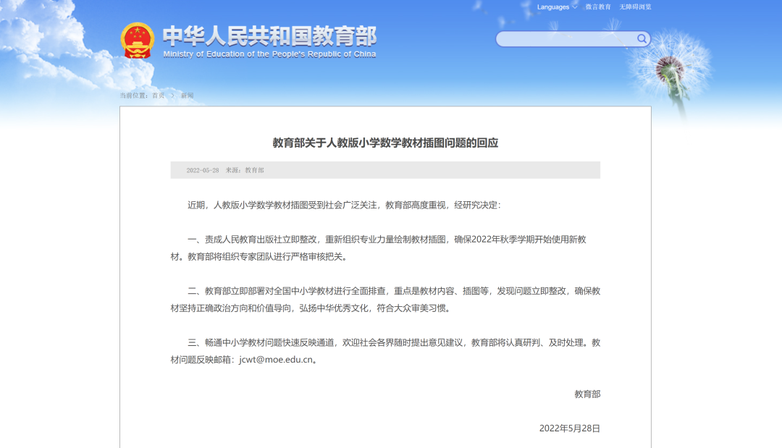782x448 pixels.
Task: Open the 无障碍浏览 accessibility link
Action: pyautogui.click(x=636, y=7)
